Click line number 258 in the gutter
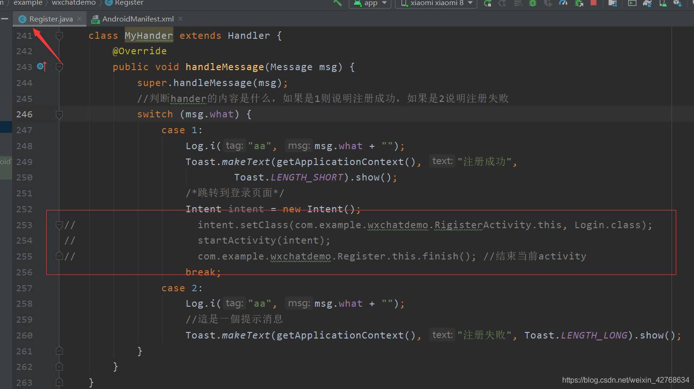The width and height of the screenshot is (694, 389). coord(24,303)
